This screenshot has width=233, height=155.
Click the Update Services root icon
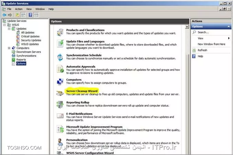point(4,21)
